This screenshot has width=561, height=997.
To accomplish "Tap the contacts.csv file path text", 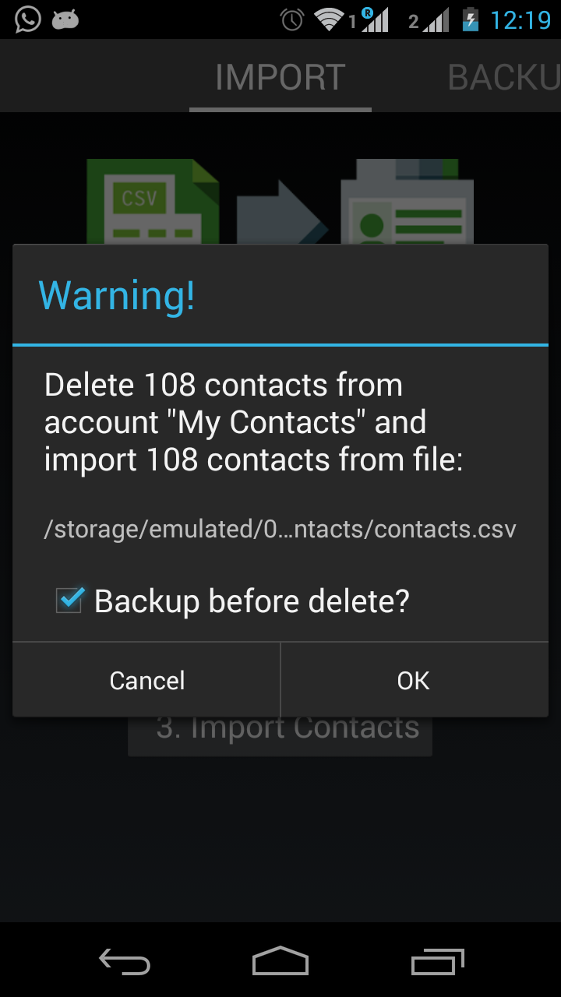I will tap(280, 530).
